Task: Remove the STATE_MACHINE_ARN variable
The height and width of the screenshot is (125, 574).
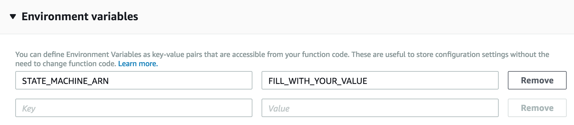Action: [537, 80]
